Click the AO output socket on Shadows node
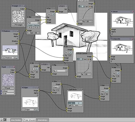 [x=19, y=43]
